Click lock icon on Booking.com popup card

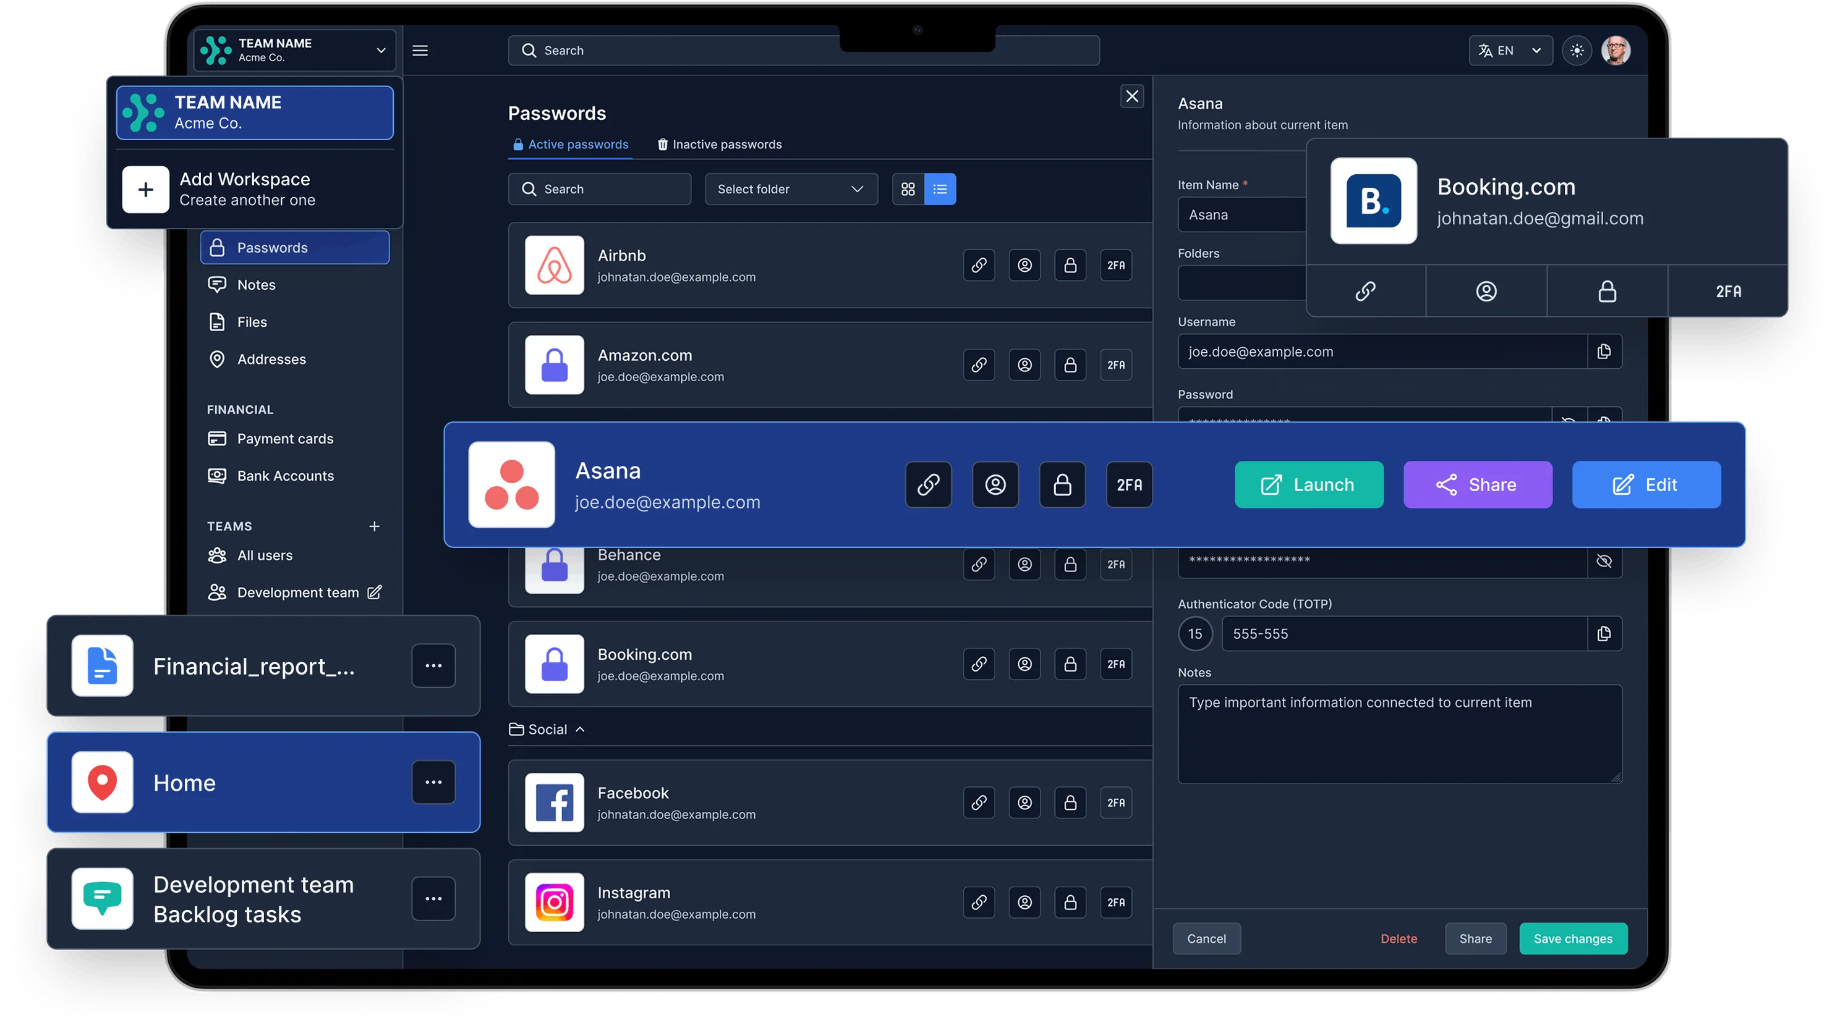1607,291
